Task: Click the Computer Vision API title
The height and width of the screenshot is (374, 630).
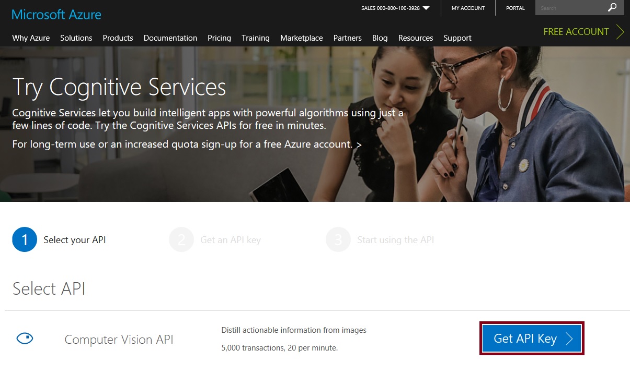Action: (119, 340)
